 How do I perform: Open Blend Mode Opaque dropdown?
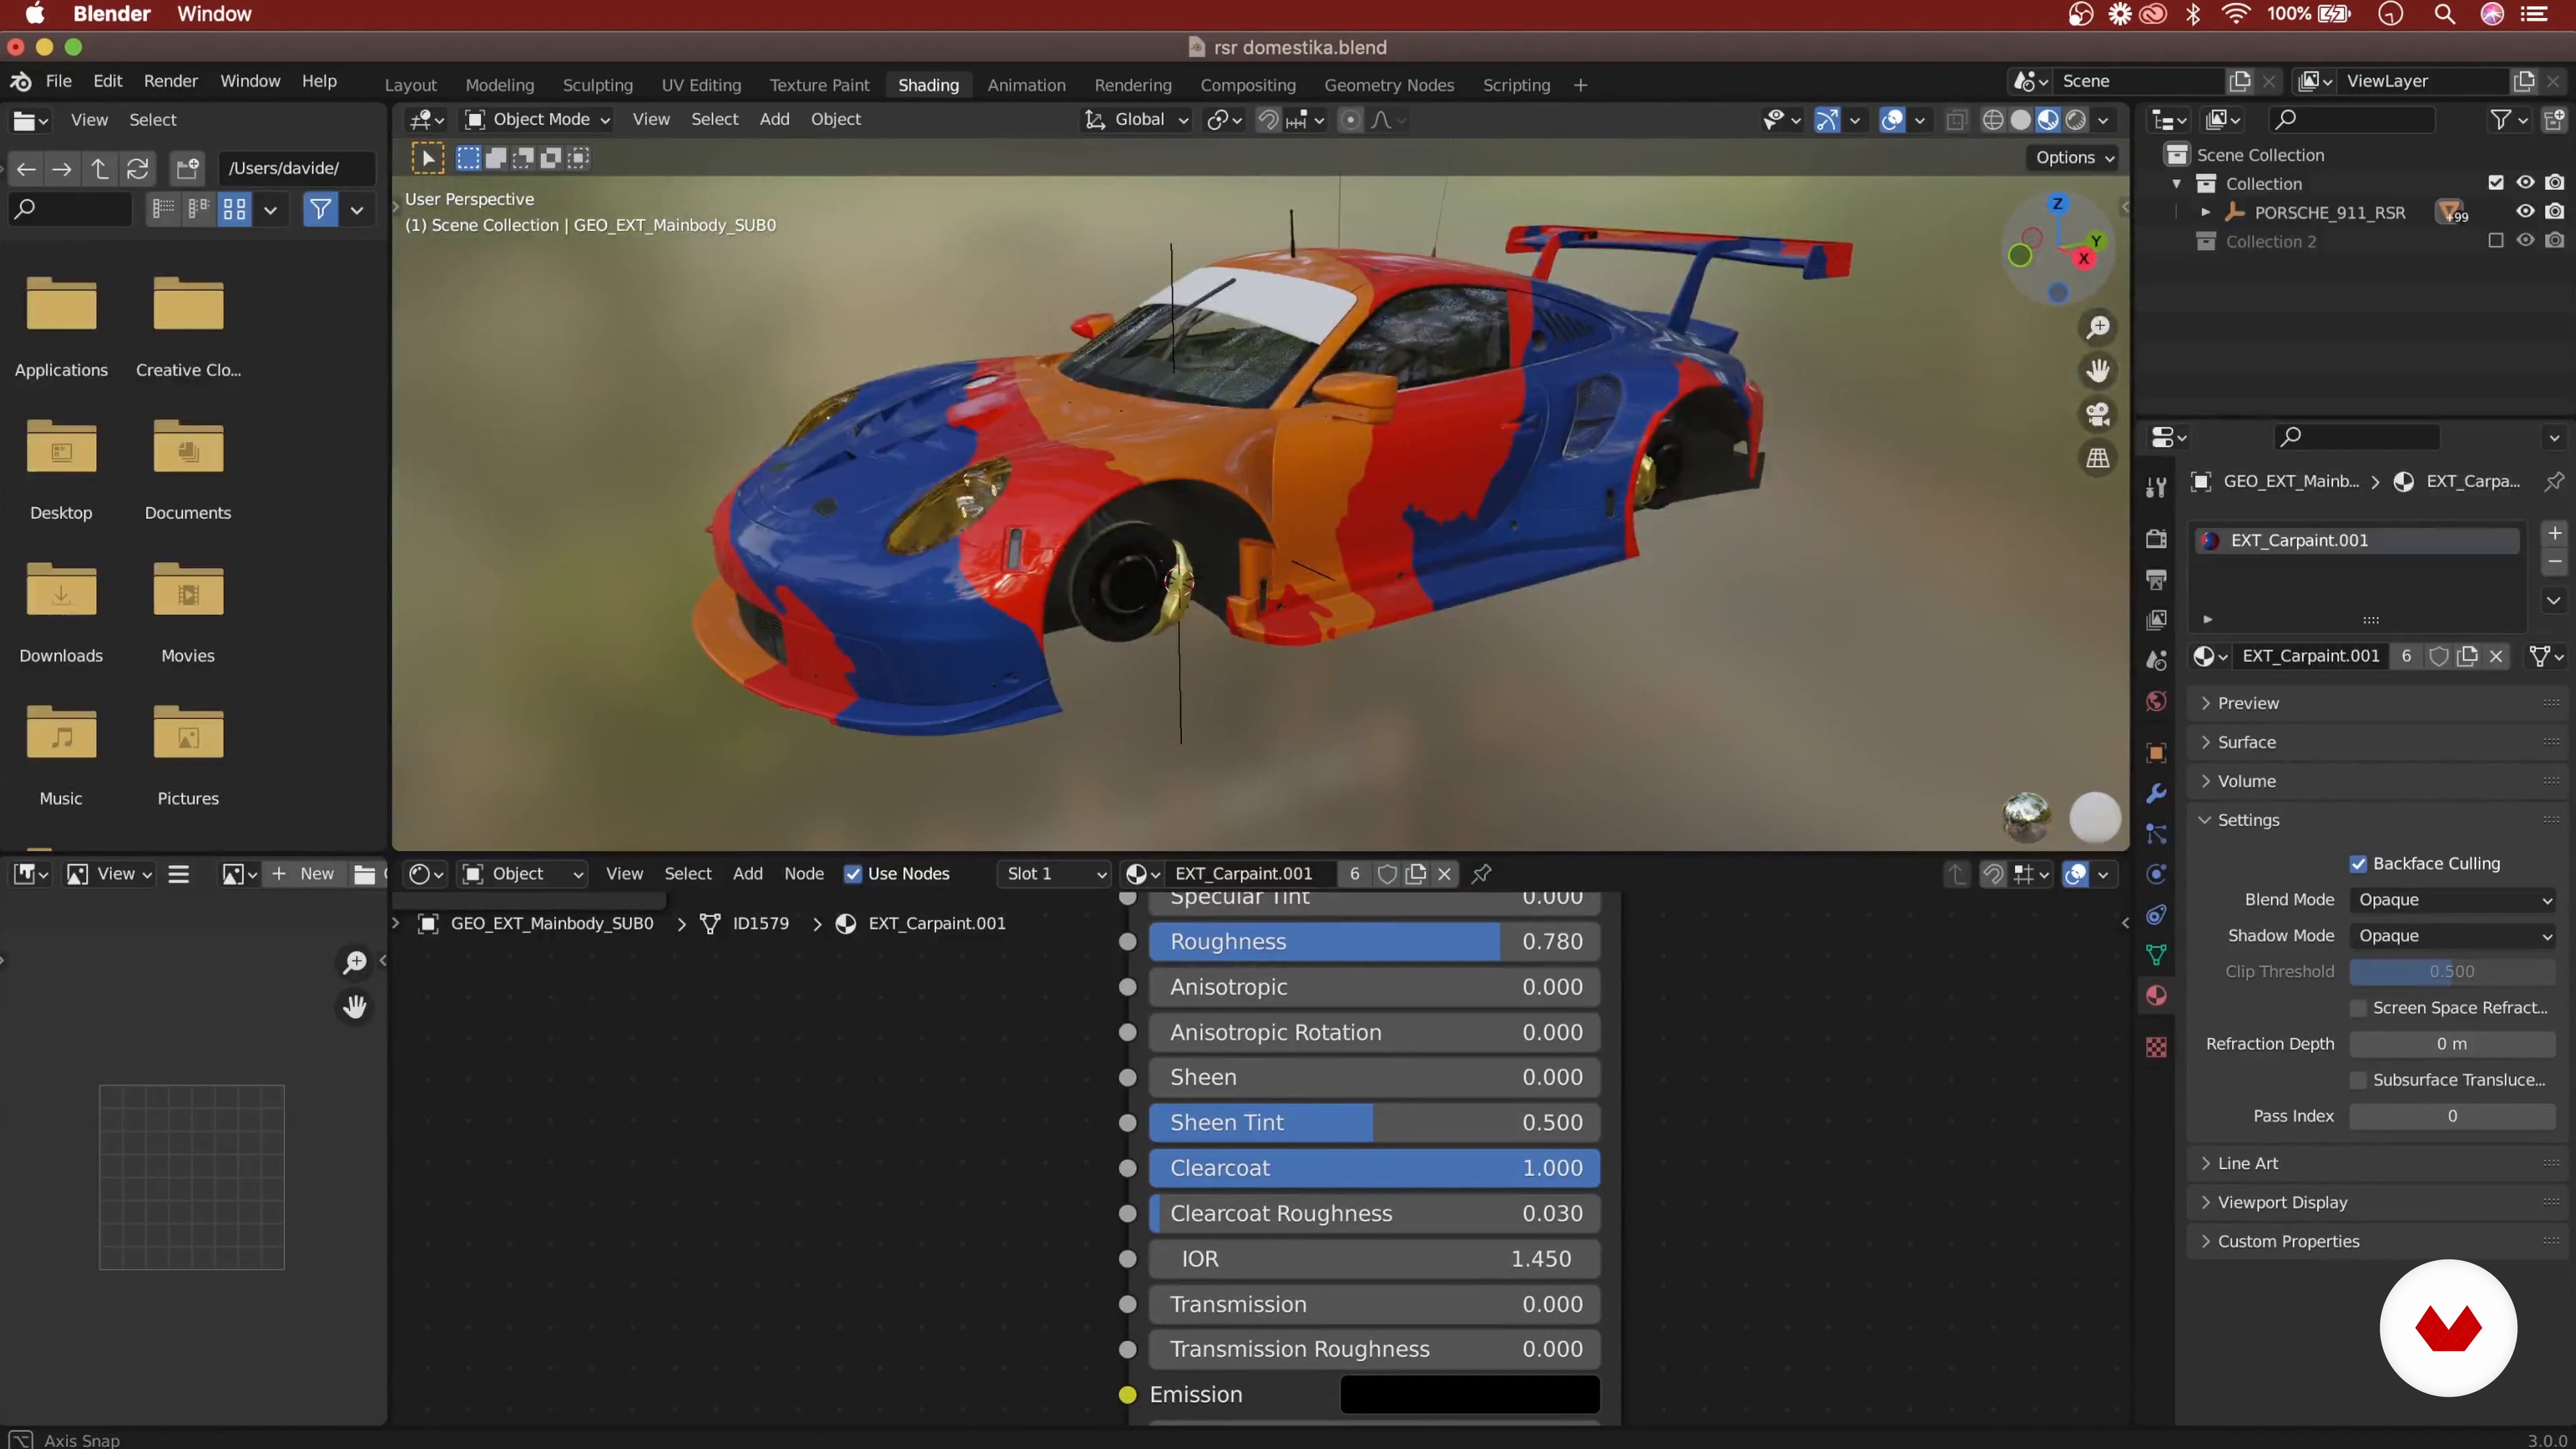click(x=2452, y=900)
